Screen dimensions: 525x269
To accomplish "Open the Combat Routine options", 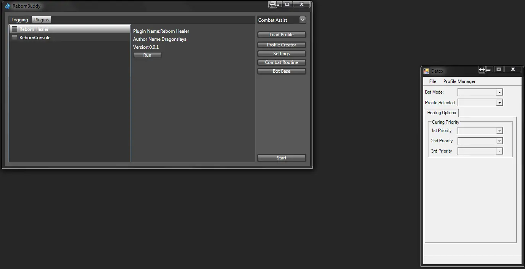I will point(282,62).
